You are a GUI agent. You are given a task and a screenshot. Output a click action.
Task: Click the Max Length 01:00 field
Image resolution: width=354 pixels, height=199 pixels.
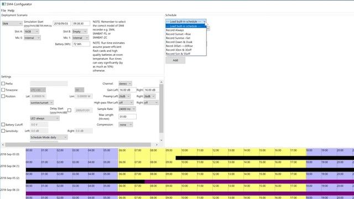coord(127,117)
